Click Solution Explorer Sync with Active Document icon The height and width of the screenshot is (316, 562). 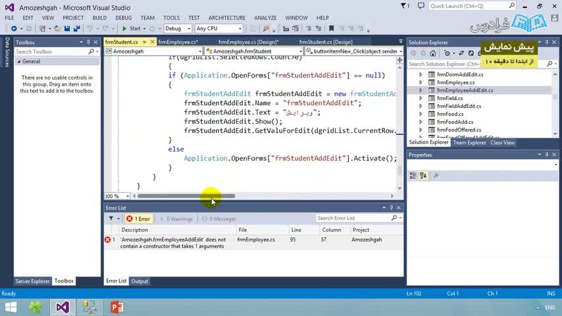(x=461, y=53)
